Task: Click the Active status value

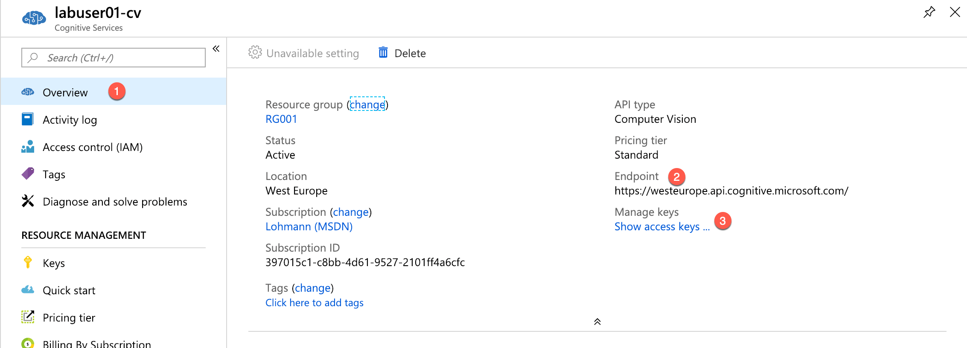Action: tap(280, 155)
